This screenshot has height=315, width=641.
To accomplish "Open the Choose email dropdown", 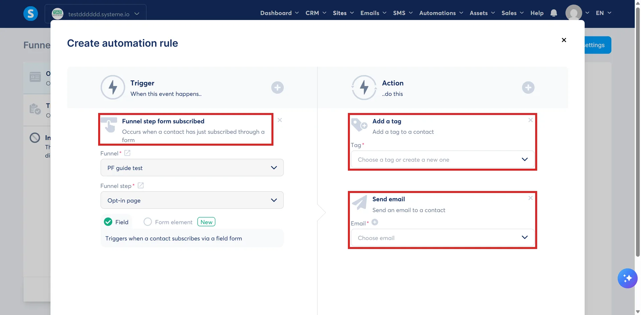I will (442, 238).
